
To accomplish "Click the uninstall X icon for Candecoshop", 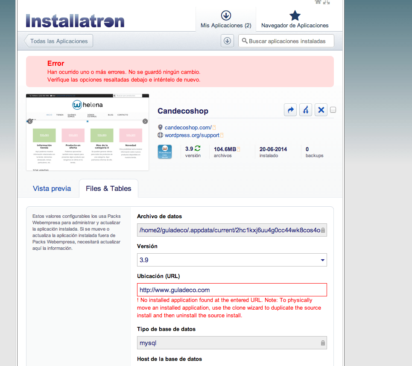I will [x=321, y=110].
